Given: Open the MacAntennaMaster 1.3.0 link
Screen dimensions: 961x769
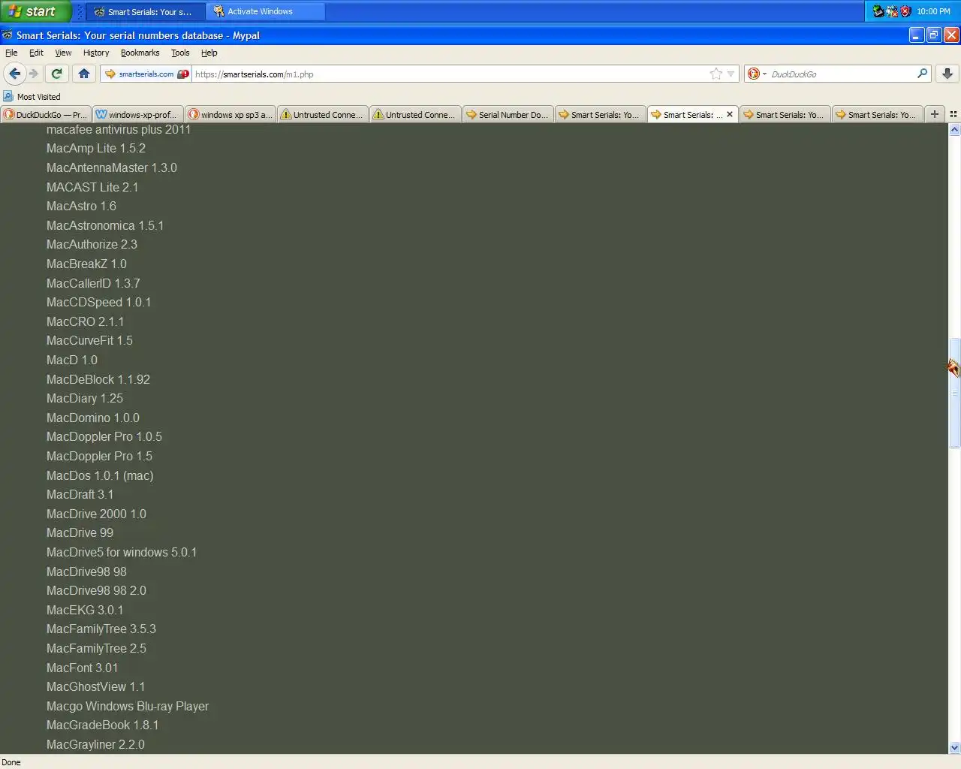Looking at the screenshot, I should click(112, 168).
